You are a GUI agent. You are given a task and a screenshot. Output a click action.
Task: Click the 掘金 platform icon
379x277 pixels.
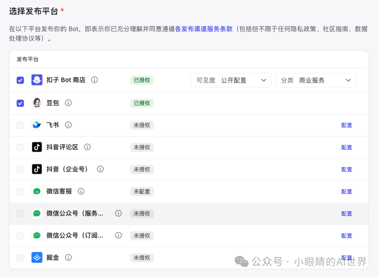coord(37,257)
